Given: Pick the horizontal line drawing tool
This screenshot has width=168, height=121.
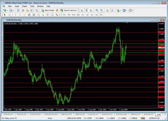Looking at the screenshot, I should click(20, 15).
